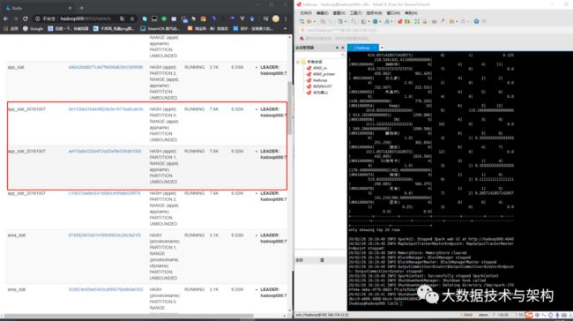
Task: Open Xshell 窗口 menu
Action: click(x=393, y=13)
